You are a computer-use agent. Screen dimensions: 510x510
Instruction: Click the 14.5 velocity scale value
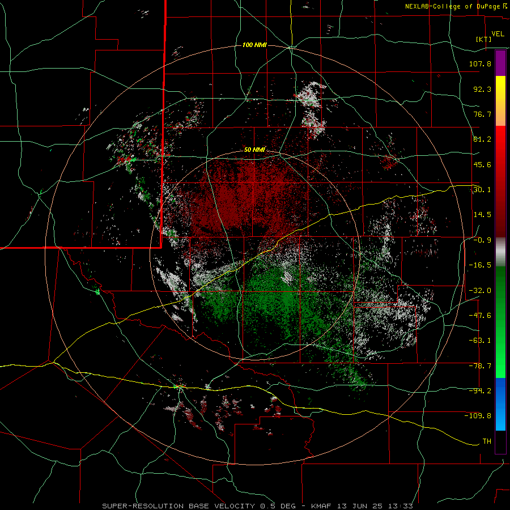pyautogui.click(x=482, y=215)
